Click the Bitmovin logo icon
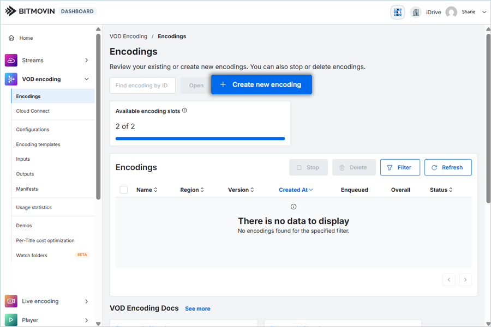The height and width of the screenshot is (327, 491). tap(11, 11)
